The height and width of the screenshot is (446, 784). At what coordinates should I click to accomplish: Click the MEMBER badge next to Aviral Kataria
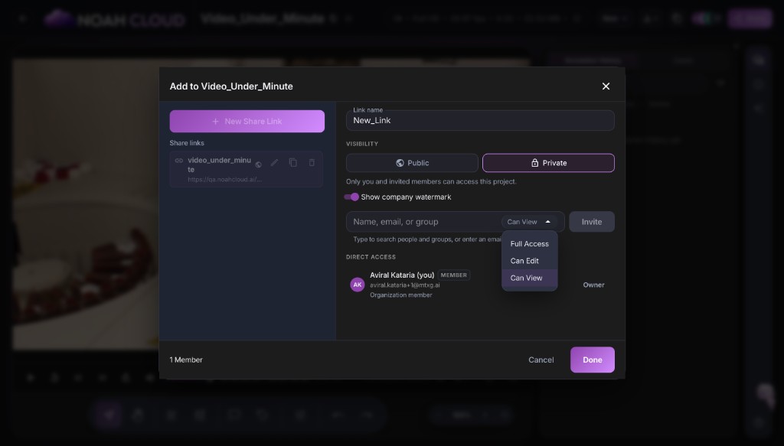pos(453,275)
